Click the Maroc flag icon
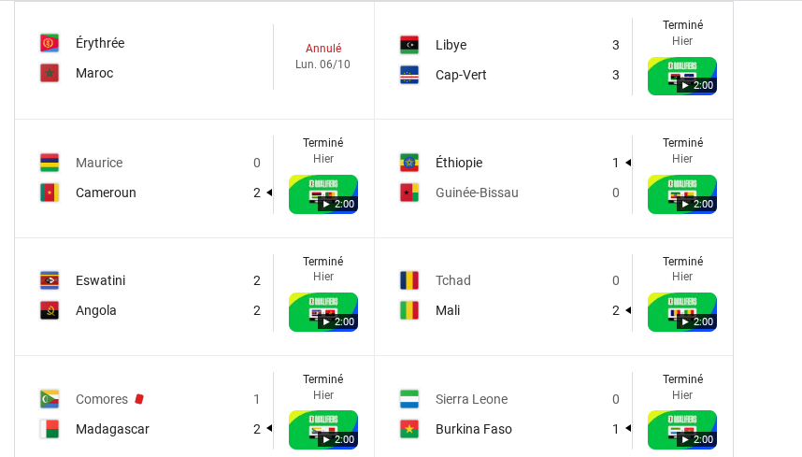This screenshot has height=457, width=802. (50, 73)
